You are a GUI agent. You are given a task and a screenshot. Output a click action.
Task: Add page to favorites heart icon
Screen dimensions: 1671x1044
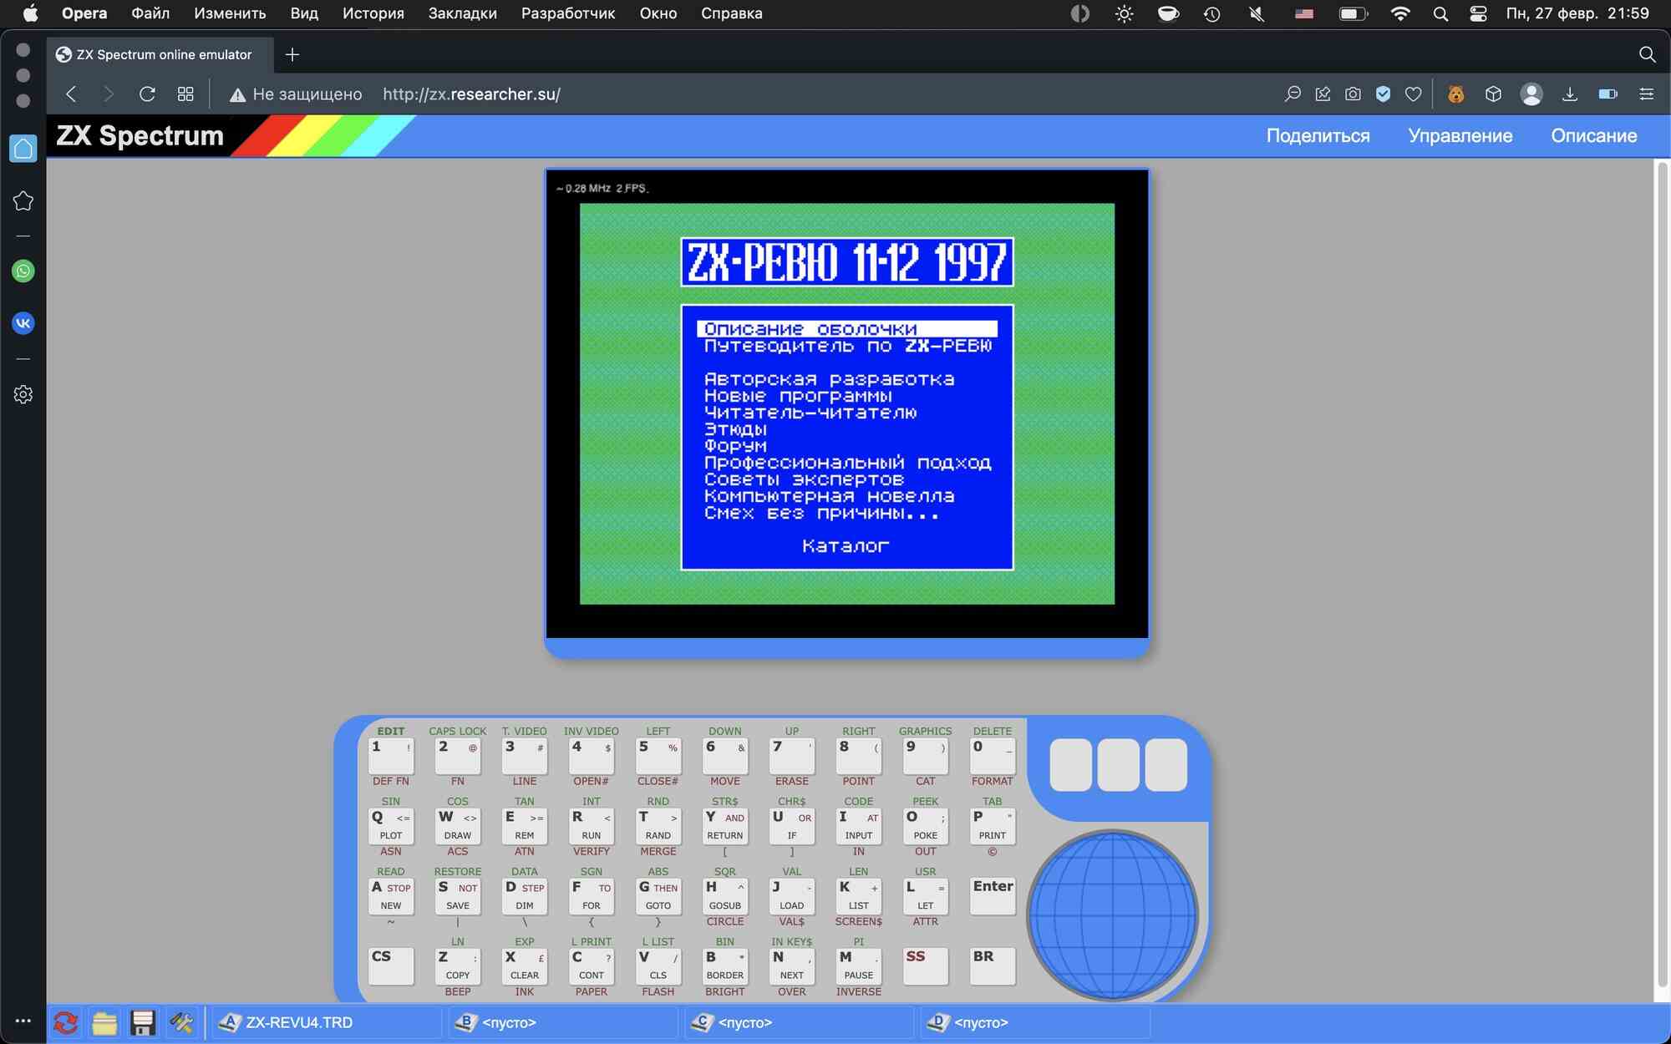click(1413, 94)
